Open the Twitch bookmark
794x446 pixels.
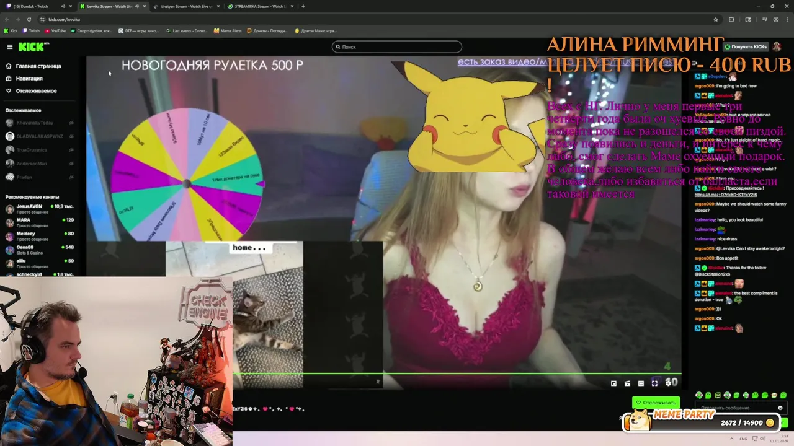pyautogui.click(x=32, y=30)
